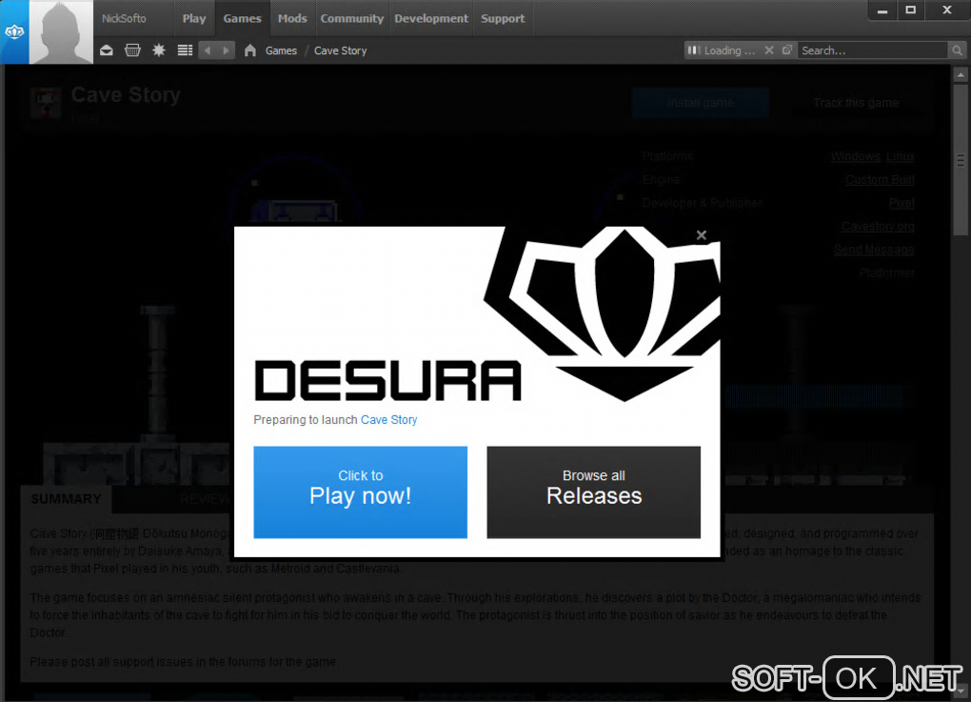
Task: Click the updates starburst icon
Action: coord(159,50)
